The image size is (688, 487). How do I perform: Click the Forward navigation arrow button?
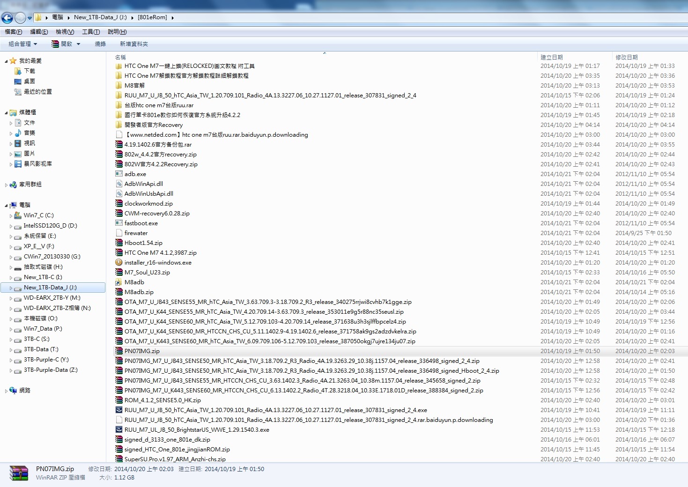(x=20, y=18)
